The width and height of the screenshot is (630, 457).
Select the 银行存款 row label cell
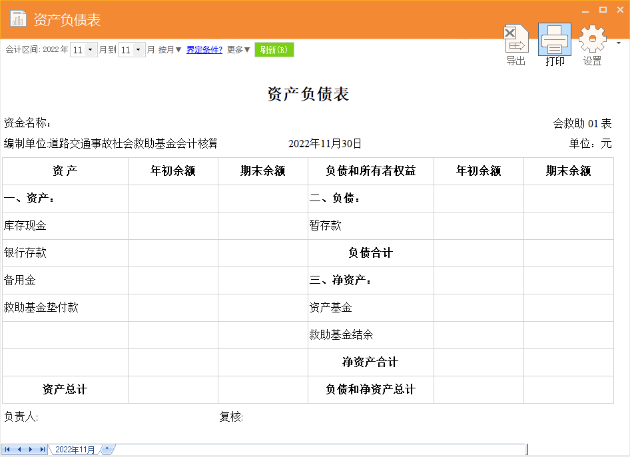65,253
